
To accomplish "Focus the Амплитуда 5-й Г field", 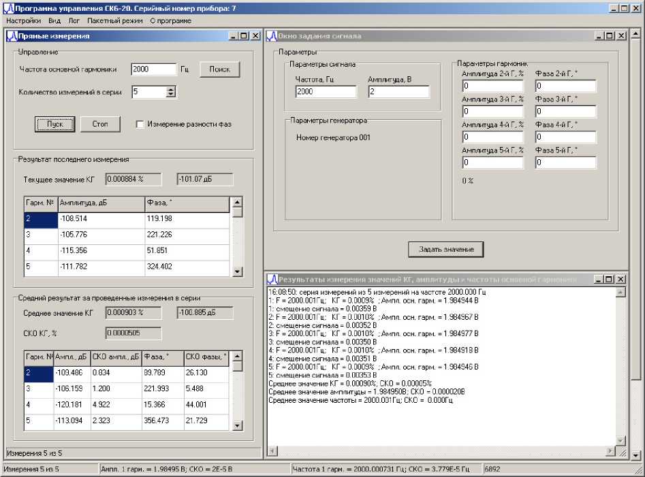I will coord(493,162).
